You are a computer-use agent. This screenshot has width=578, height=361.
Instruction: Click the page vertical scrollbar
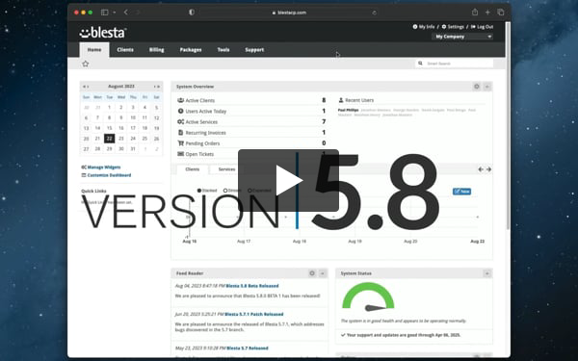pos(508,125)
